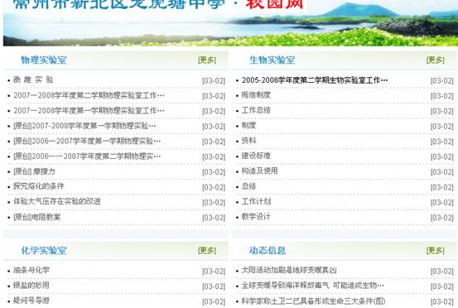Open 体验大气压存在实验的改进 article
The image size is (458, 308).
tap(57, 201)
